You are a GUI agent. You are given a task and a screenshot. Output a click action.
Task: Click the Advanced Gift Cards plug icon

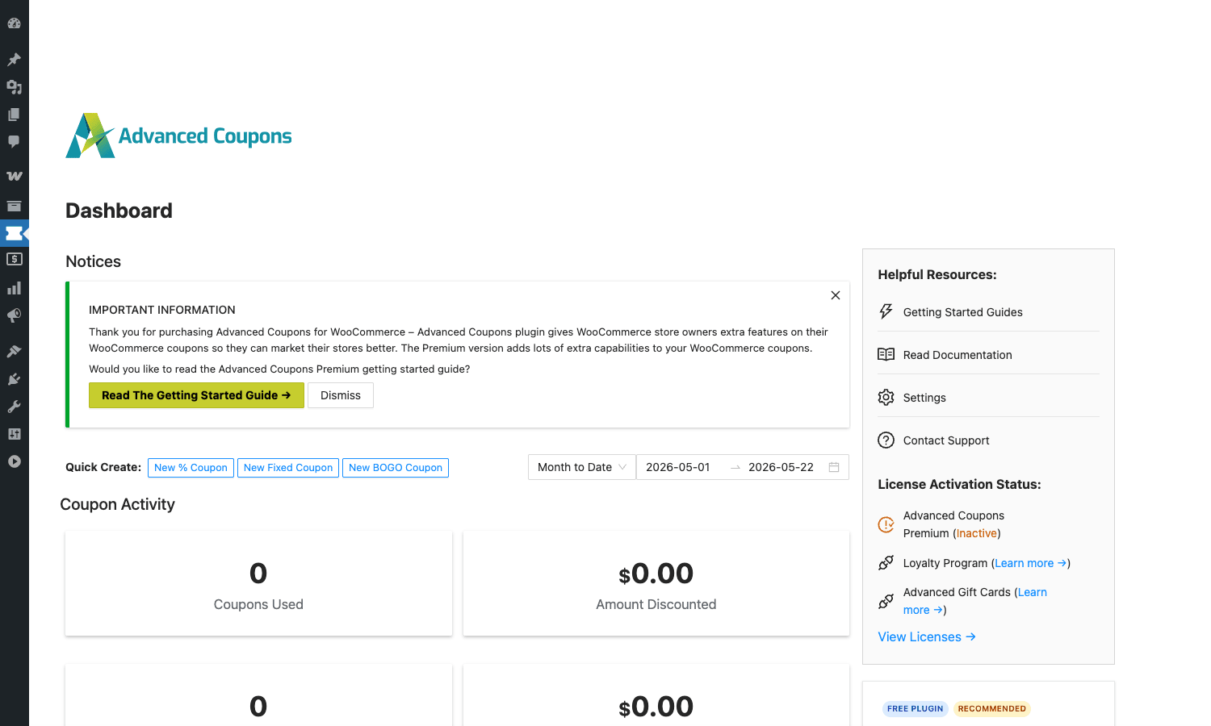[x=886, y=601]
